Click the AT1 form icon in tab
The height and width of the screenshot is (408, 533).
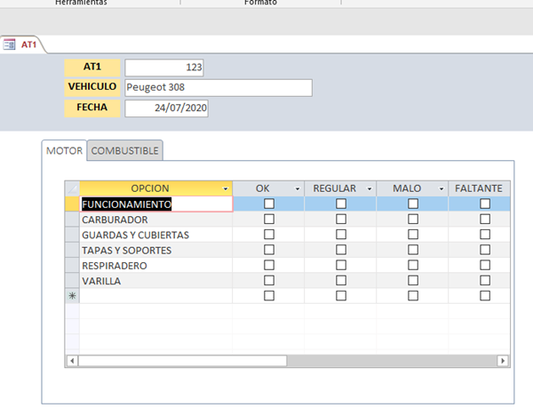click(x=10, y=44)
